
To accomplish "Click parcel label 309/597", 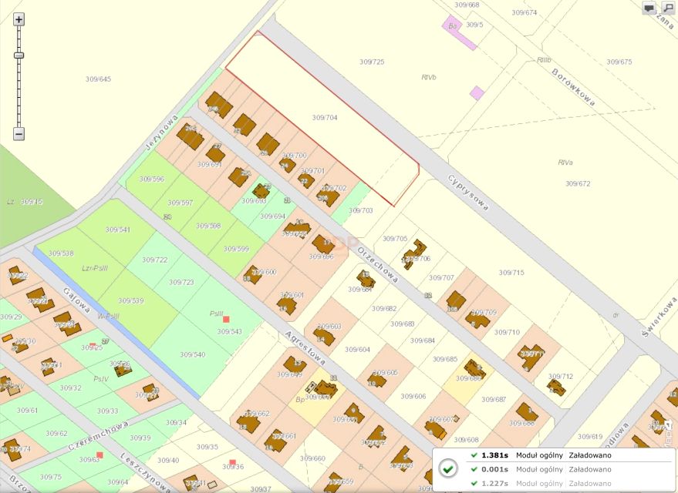I will (x=180, y=203).
